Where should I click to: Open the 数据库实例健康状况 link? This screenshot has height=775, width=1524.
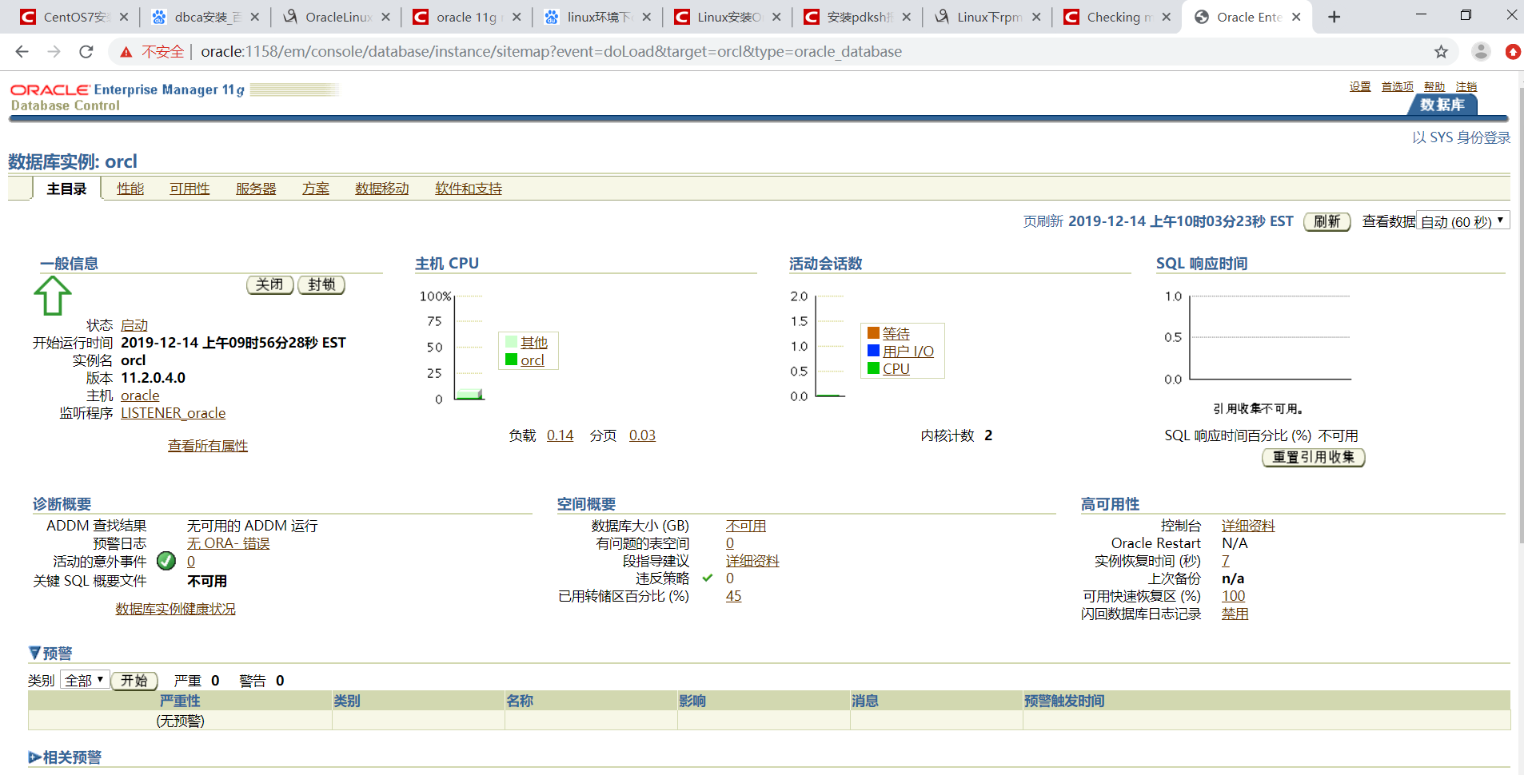pos(175,609)
